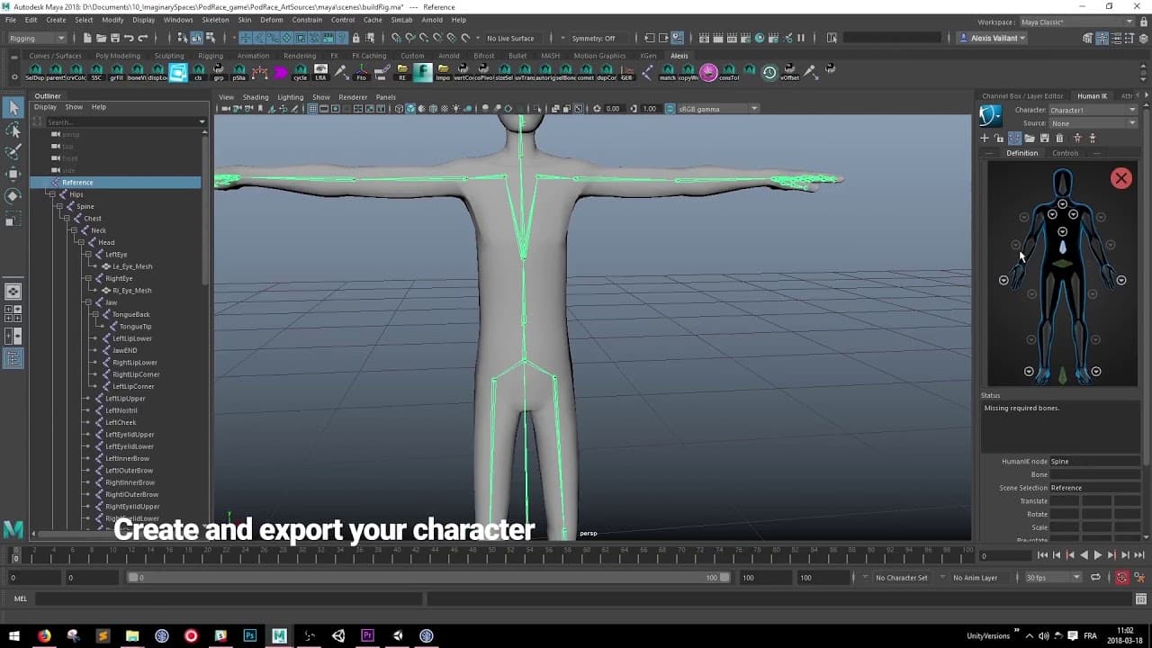The width and height of the screenshot is (1152, 648).
Task: Open Maya from the Windows taskbar
Action: (x=279, y=635)
